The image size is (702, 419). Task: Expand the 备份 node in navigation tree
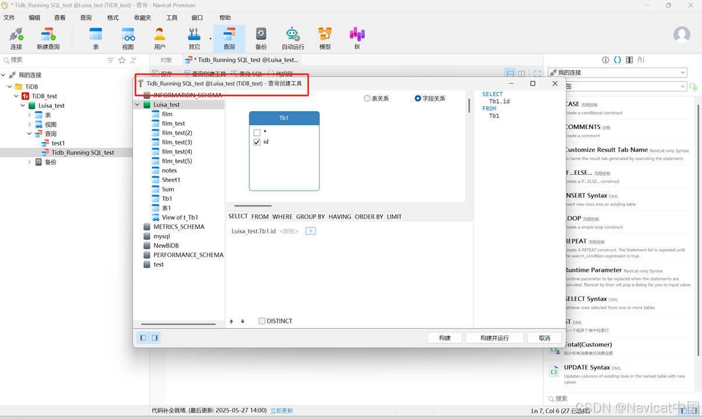click(x=29, y=162)
